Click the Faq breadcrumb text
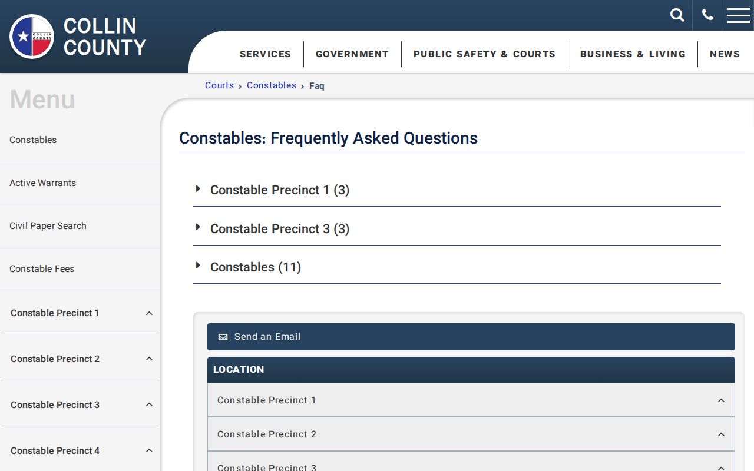Screen dimensions: 754x471 click(317, 86)
